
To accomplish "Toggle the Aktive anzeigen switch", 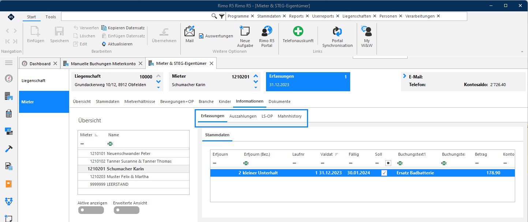I will tap(91, 210).
